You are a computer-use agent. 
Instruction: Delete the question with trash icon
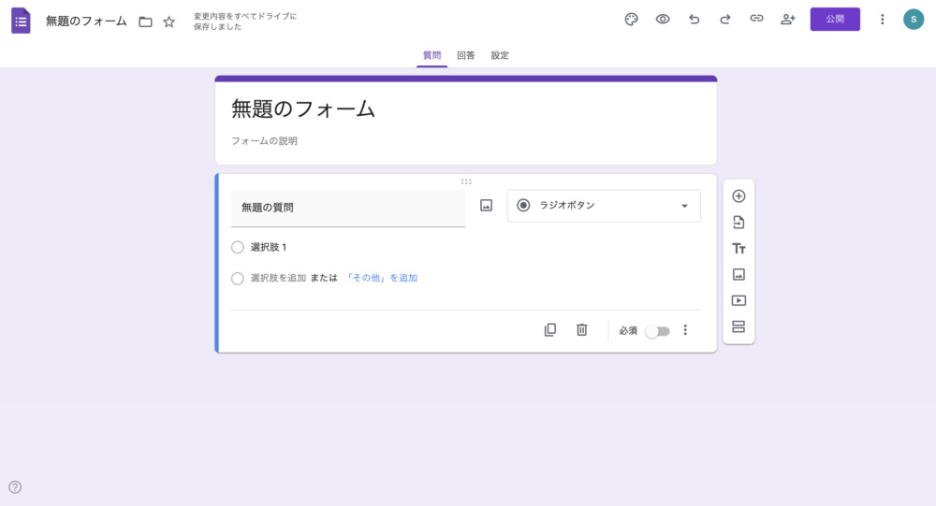(581, 330)
